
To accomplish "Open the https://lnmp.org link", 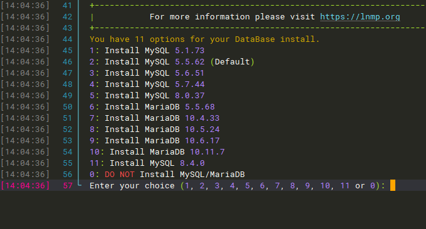I will pos(360,17).
